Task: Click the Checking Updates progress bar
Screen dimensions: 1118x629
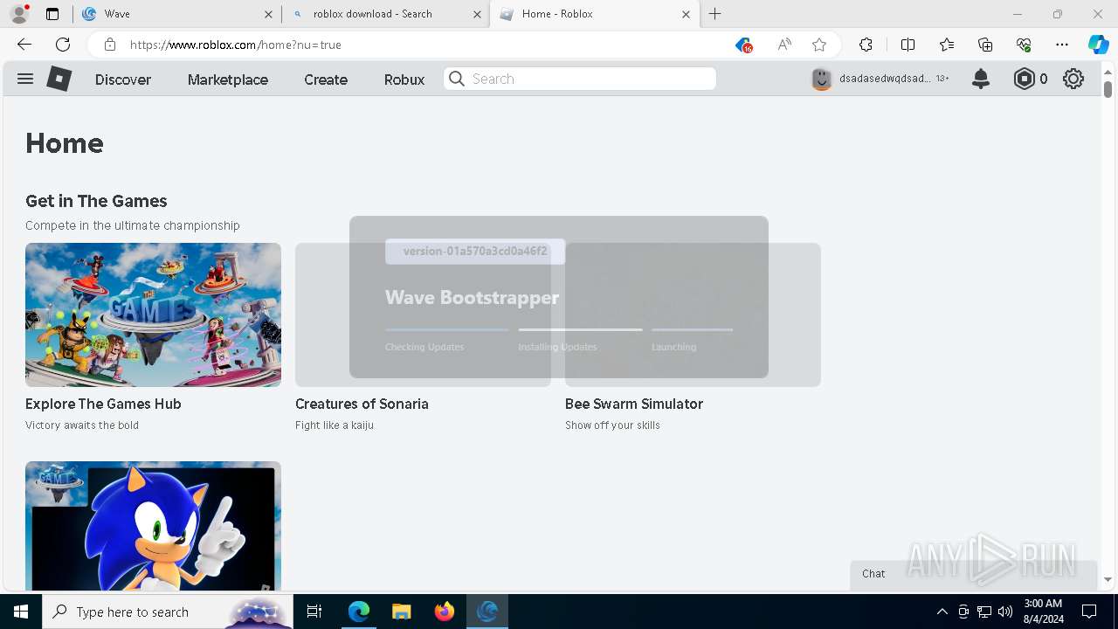Action: pyautogui.click(x=446, y=329)
